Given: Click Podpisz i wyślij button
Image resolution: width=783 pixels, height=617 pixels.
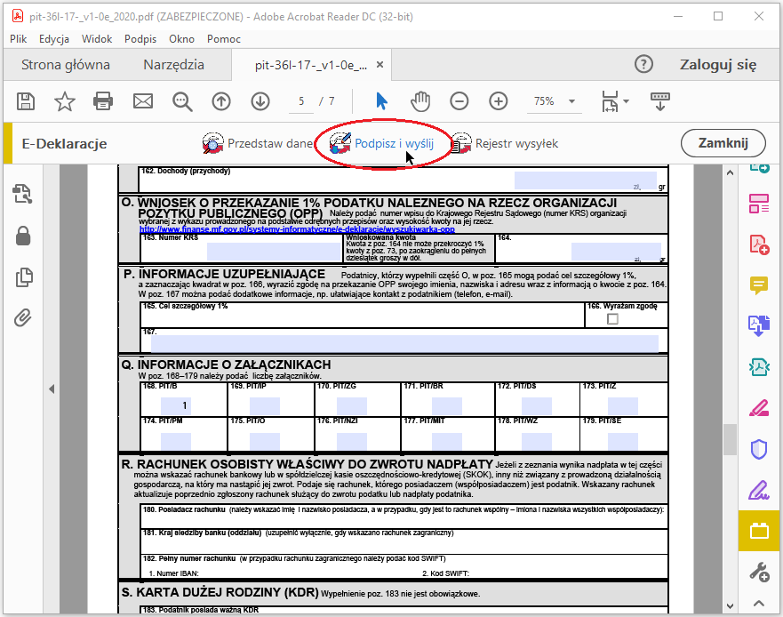Looking at the screenshot, I should point(381,144).
